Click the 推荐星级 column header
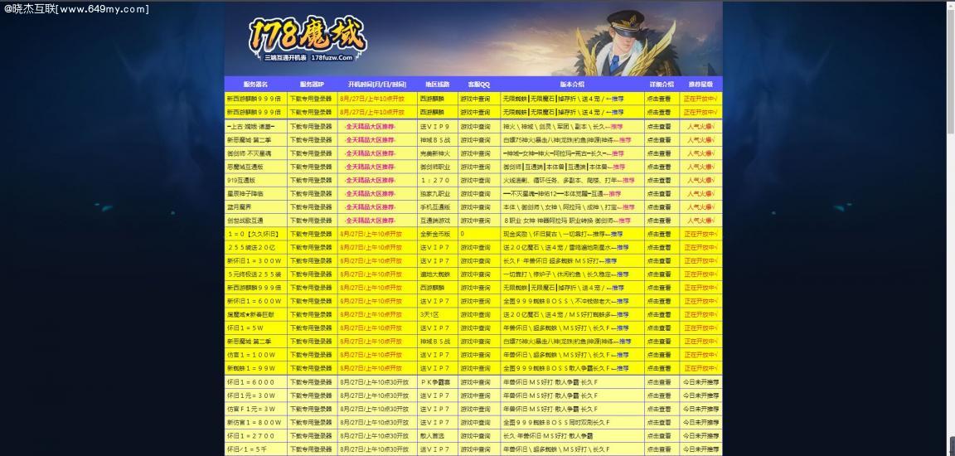Viewport: 955px width, 456px height. coord(700,85)
